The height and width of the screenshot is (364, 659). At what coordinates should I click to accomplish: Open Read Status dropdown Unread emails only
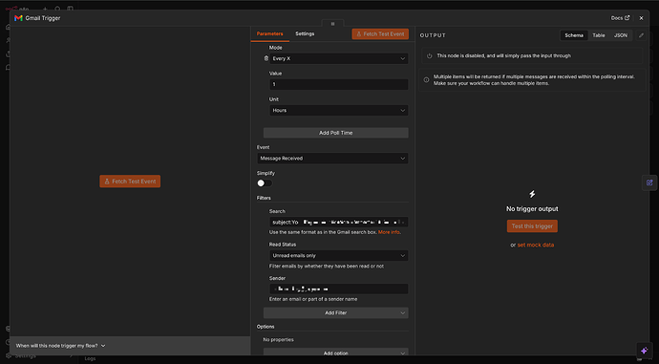point(339,255)
